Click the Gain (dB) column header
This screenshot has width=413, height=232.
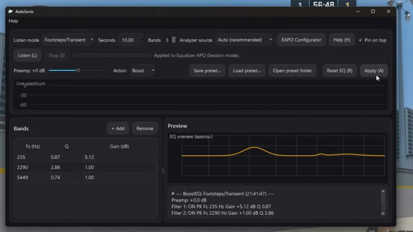coord(119,146)
